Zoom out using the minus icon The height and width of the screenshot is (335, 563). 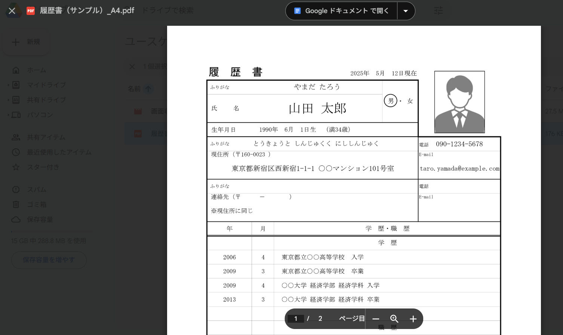click(376, 319)
